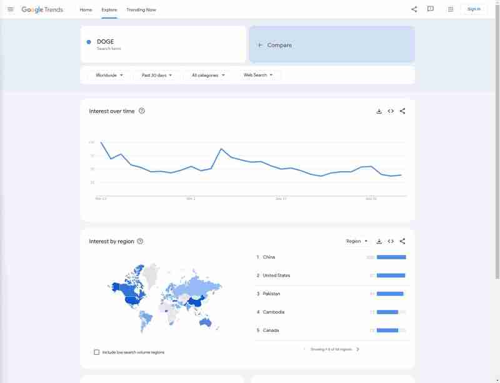Go to next page of regions
The image size is (500, 383).
[x=357, y=349]
